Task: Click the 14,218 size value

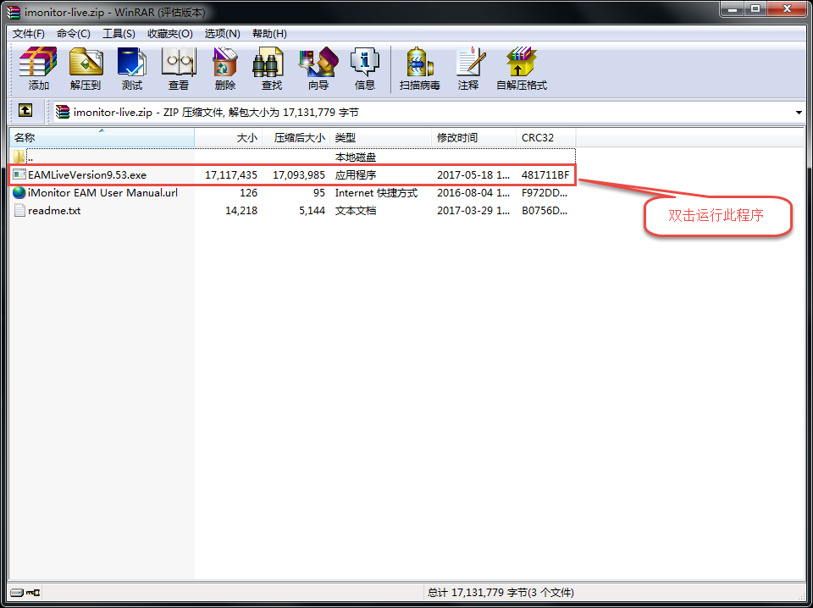Action: (x=241, y=211)
